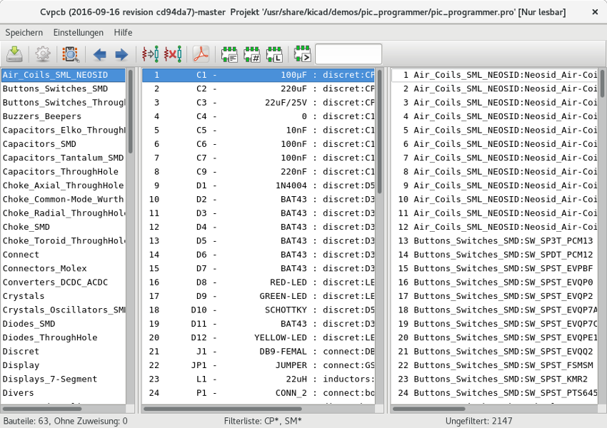Toggle footprint filtering by pin count
The image size is (607, 428).
251,53
